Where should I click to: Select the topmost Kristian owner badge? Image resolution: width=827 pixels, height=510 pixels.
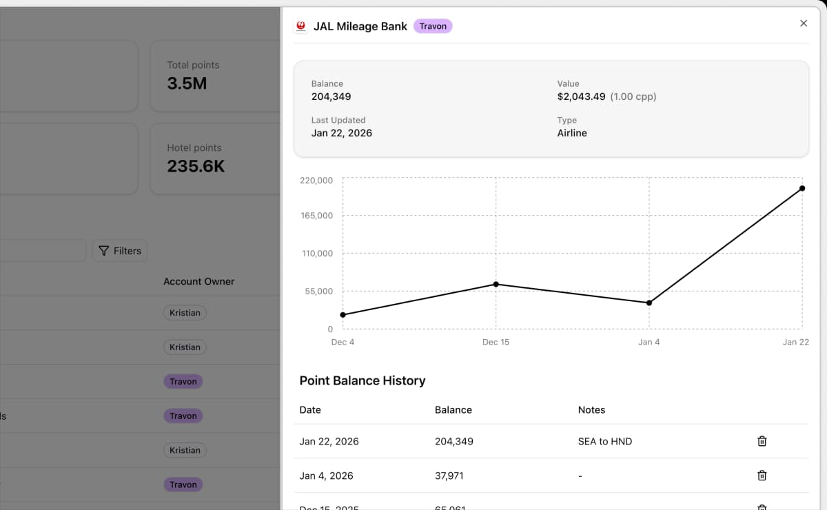185,313
